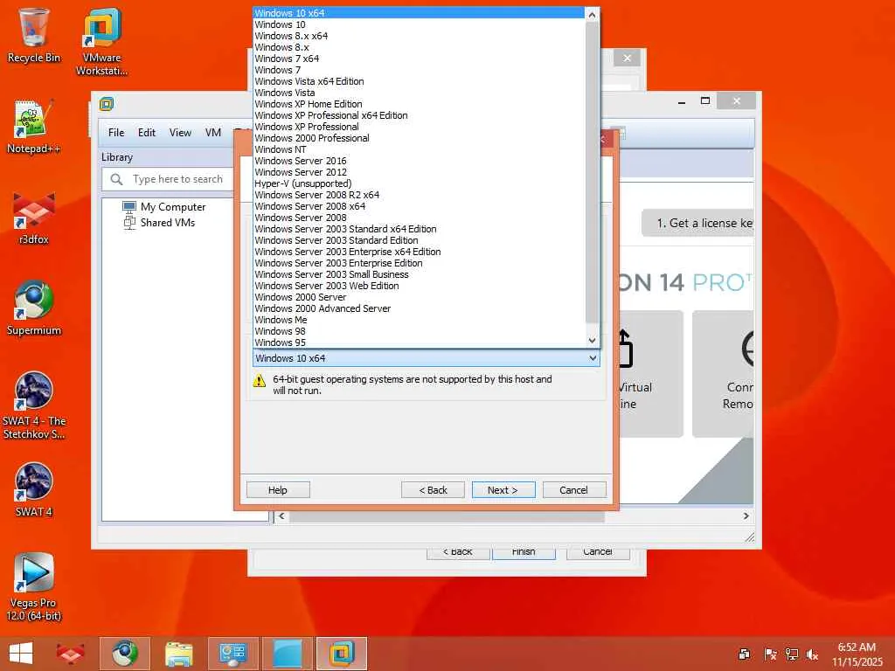Viewport: 895px width, 671px height.
Task: Click the VMware Workstation title bar icon
Action: (106, 104)
